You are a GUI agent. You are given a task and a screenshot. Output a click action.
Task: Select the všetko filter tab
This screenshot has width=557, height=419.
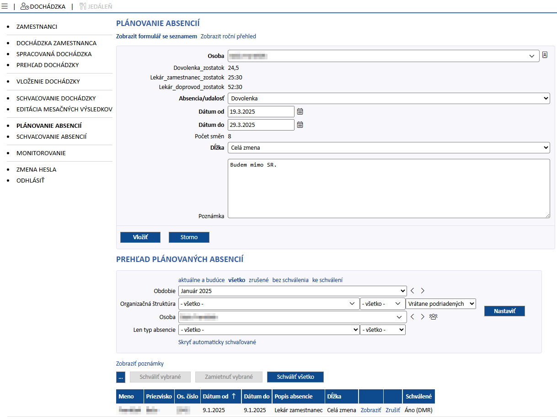(237, 280)
